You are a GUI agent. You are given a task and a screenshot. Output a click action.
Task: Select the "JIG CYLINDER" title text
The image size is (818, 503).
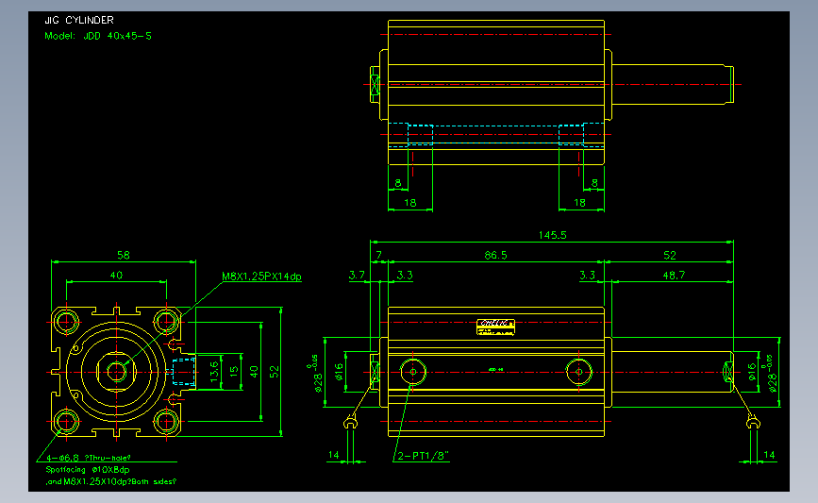(x=79, y=20)
